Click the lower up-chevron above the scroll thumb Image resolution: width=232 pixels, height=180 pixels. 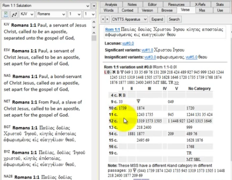click(94, 32)
